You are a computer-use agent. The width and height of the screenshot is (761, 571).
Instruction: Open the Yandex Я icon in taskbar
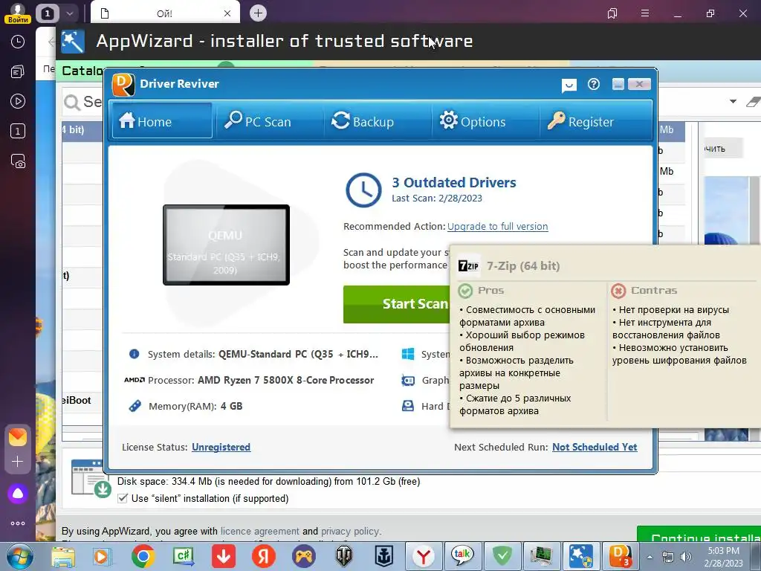(x=264, y=556)
